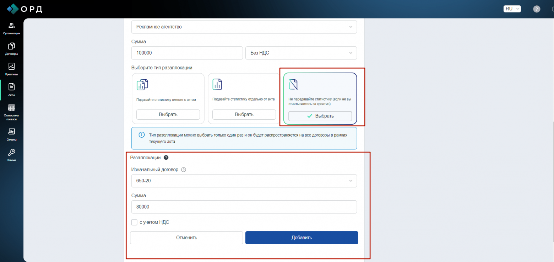
Task: Click the tooltip icon next to Разаллокации
Action: pos(166,158)
